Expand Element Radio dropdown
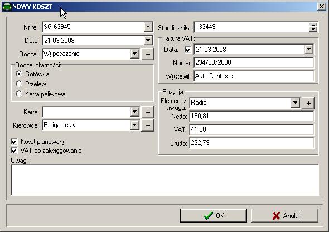Image resolution: width=329 pixels, height=232 pixels. (x=295, y=103)
